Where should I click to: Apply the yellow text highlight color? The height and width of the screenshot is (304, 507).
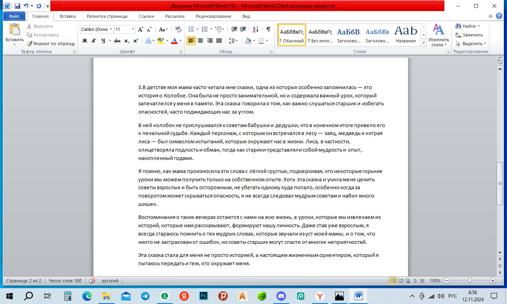coord(160,40)
